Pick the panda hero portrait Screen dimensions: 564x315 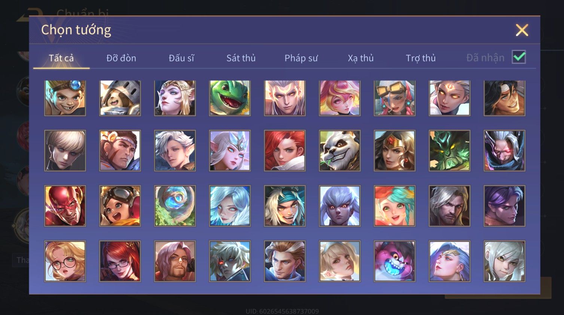(x=339, y=151)
